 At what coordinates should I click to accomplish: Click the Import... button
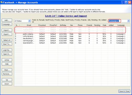(7, 30)
